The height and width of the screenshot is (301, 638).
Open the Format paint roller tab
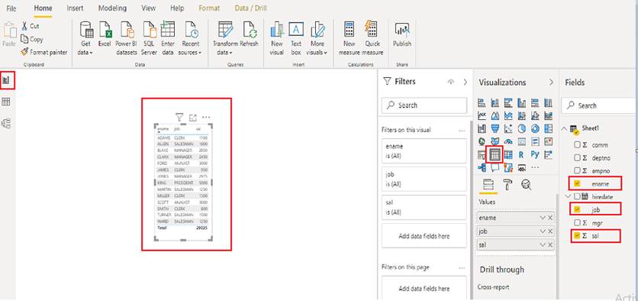(x=507, y=185)
